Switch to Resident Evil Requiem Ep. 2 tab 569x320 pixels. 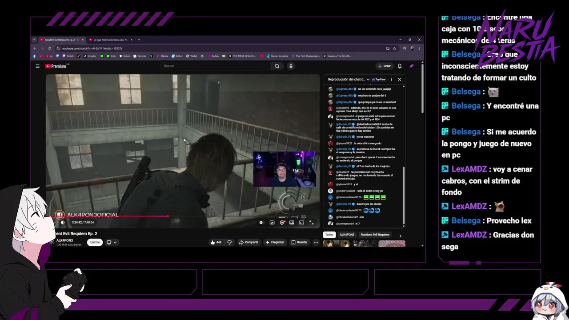point(61,40)
